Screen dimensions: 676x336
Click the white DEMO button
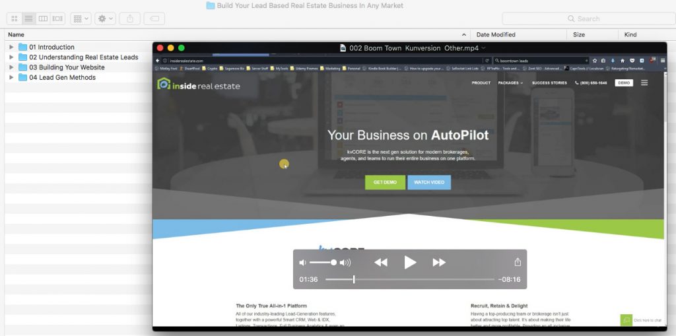[x=624, y=83]
